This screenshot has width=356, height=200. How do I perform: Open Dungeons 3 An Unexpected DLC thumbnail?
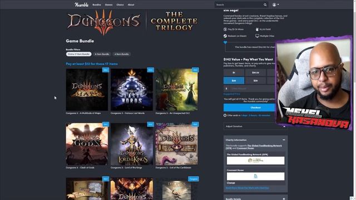coord(177,89)
